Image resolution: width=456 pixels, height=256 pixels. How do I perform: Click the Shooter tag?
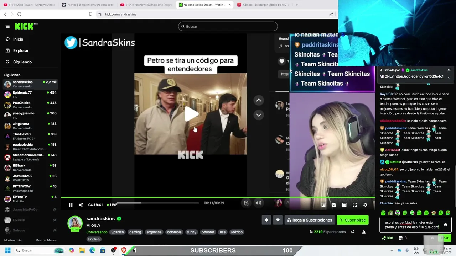tap(208, 232)
